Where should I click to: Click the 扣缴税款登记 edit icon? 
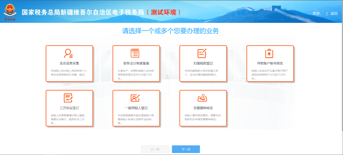coord(202,53)
